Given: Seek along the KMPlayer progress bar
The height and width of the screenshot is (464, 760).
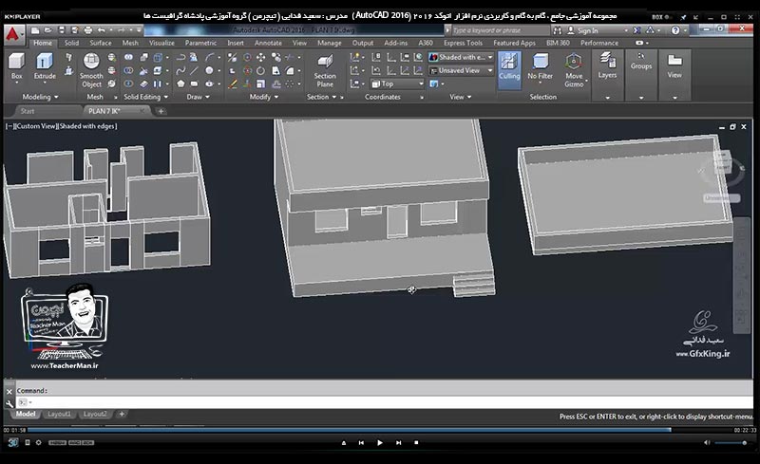Looking at the screenshot, I should [x=379, y=430].
